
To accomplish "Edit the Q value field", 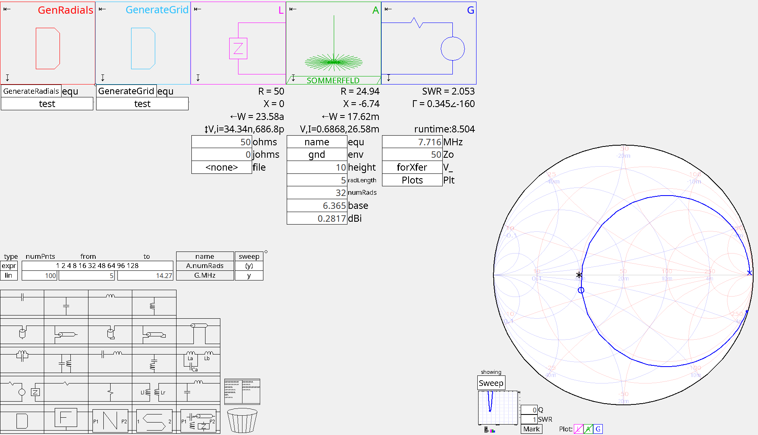I will click(x=529, y=410).
